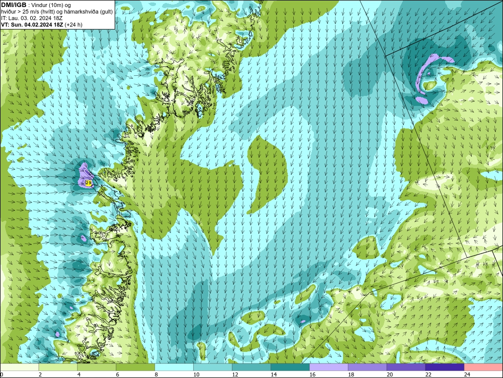Click the "IT: Lau. 03. 02. 2024 18Z" line
Viewport: 503px width, 378px height.
click(x=32, y=18)
